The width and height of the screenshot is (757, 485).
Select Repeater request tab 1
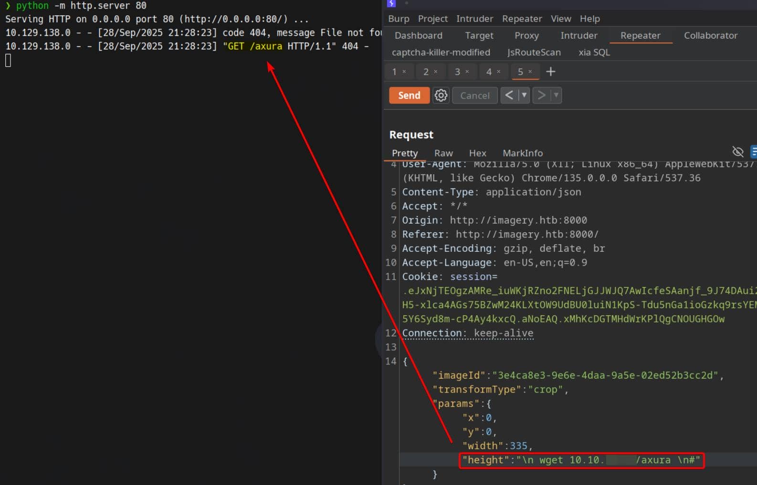pos(394,72)
